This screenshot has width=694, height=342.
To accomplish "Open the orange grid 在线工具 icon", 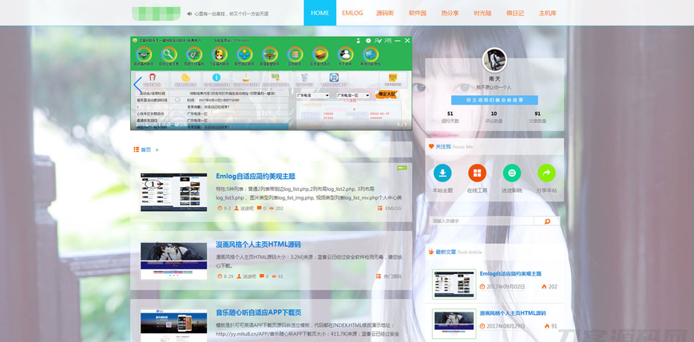I will 477,173.
